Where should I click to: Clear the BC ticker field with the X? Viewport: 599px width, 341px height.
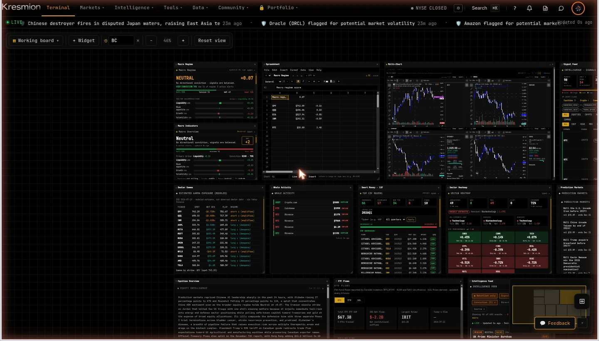(138, 40)
